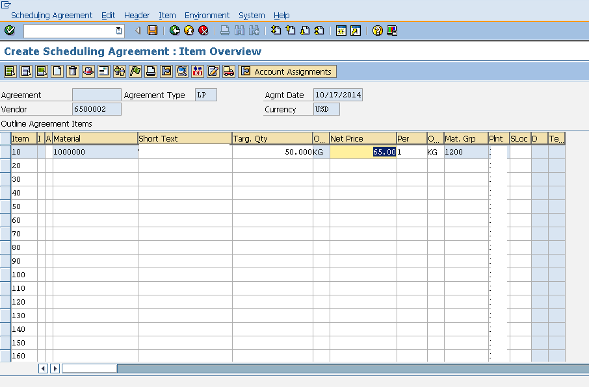Viewport: 589px width, 387px height.
Task: Click the Net Price cell showing 65.00
Action: [x=363, y=152]
